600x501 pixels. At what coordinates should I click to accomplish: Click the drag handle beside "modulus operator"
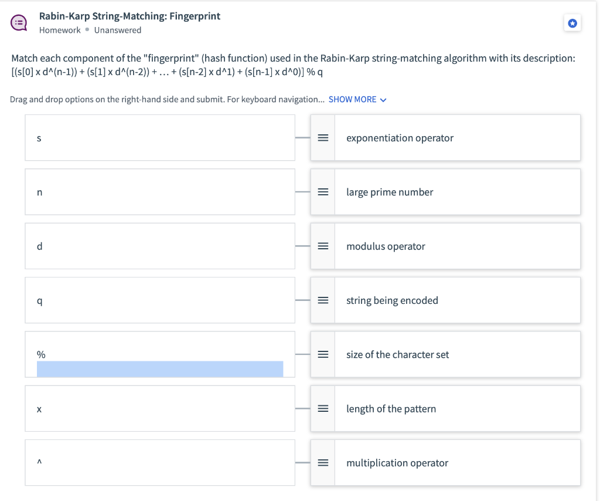(322, 246)
